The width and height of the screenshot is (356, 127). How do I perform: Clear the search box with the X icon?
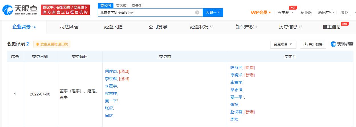(x=197, y=13)
